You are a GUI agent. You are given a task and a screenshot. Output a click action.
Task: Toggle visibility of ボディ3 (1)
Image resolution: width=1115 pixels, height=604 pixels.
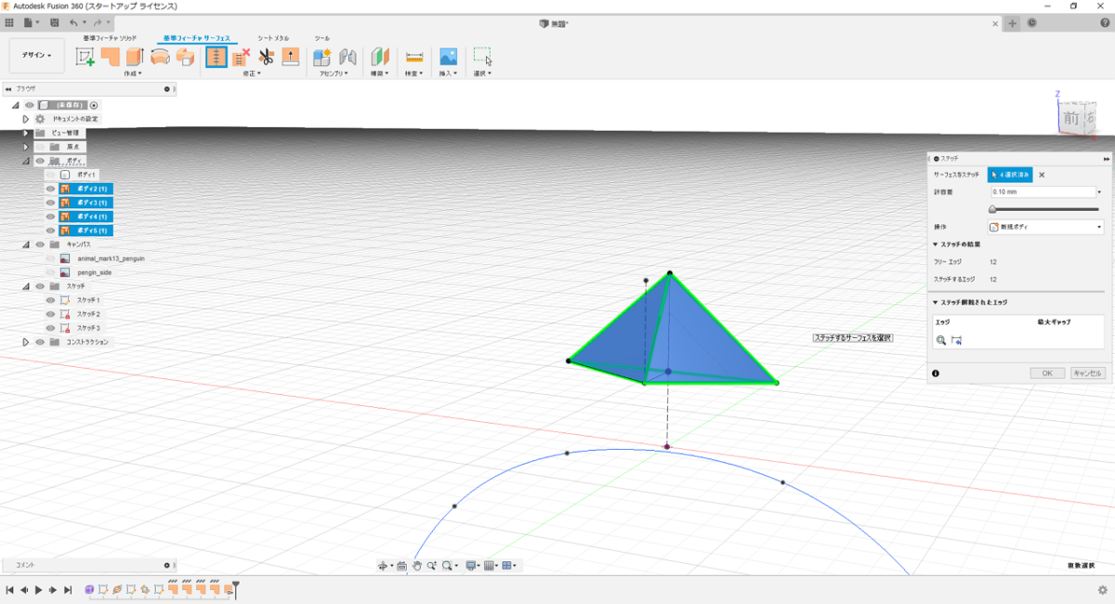(x=51, y=203)
